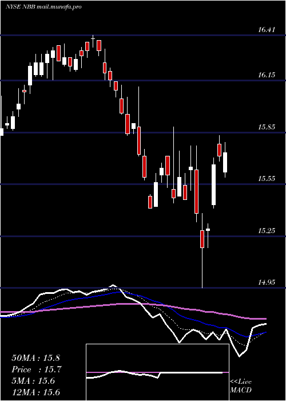The image size is (286, 401).
Task: Click the 15.25 price level label
Action: (267, 231)
